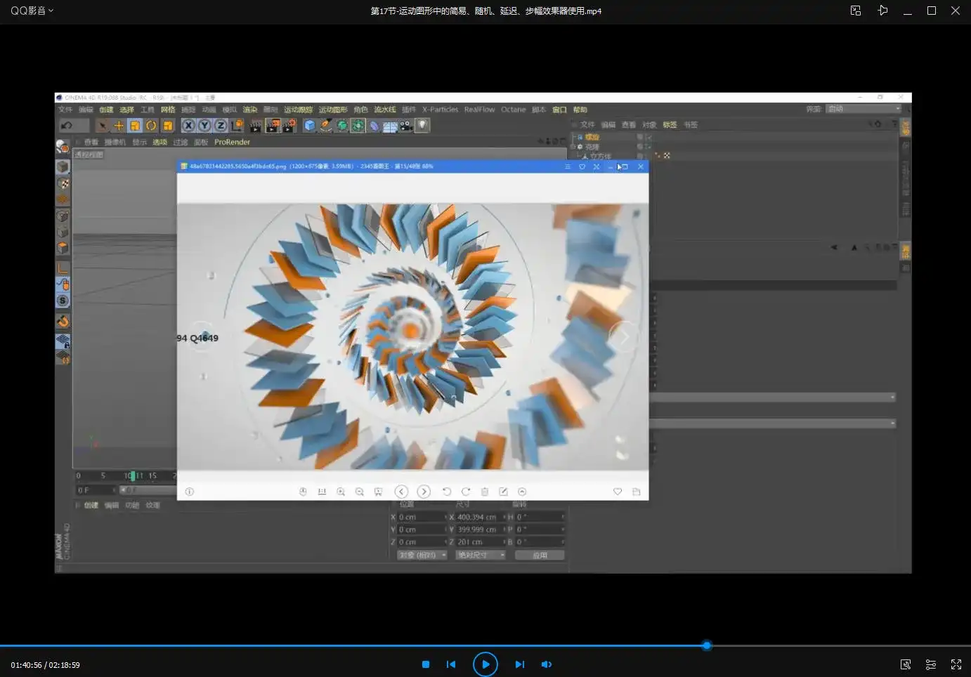Open the 绝对尺寸 size mode dropdown

[481, 554]
